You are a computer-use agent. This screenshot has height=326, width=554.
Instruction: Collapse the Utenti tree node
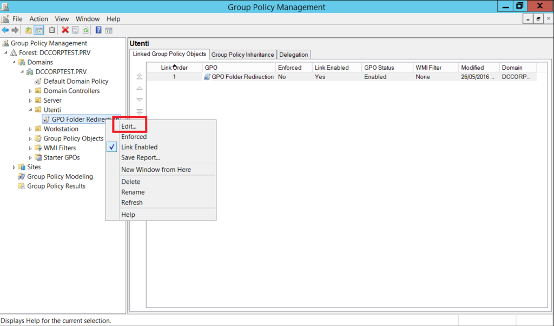(x=30, y=110)
